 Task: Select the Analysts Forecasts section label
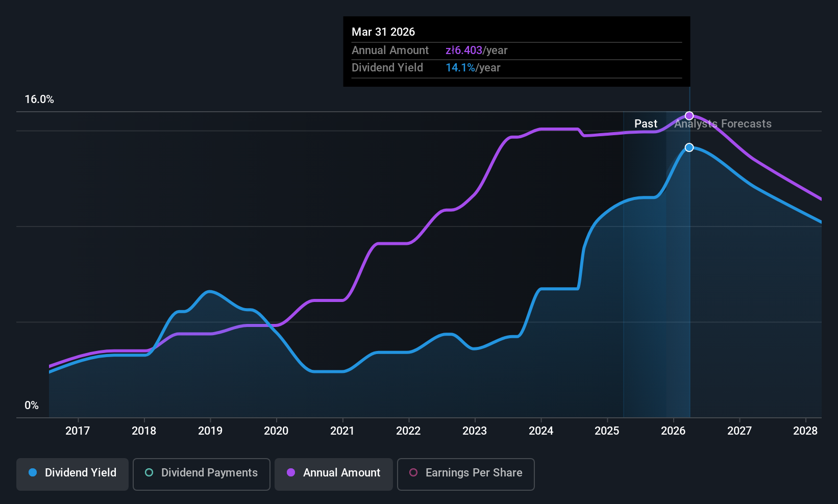pyautogui.click(x=723, y=123)
